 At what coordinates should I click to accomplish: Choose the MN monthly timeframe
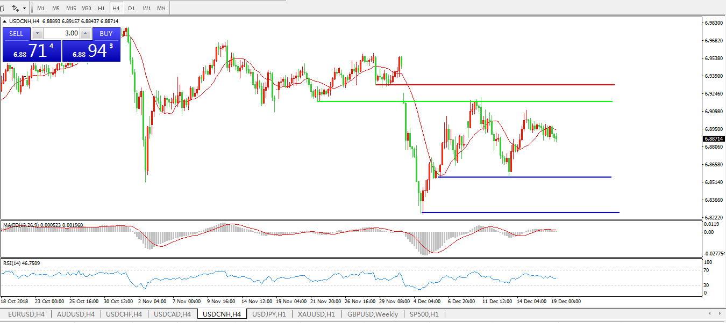click(x=161, y=9)
